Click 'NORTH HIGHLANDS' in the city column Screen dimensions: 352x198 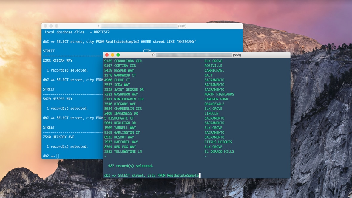pyautogui.click(x=219, y=94)
